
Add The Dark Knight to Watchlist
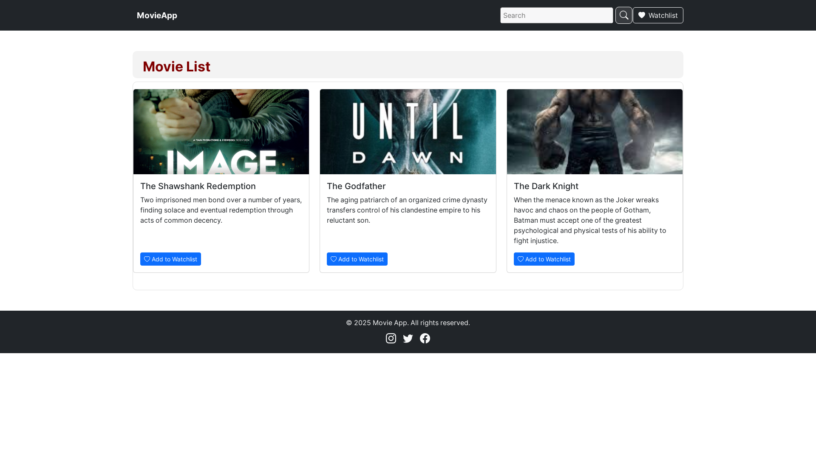544,259
